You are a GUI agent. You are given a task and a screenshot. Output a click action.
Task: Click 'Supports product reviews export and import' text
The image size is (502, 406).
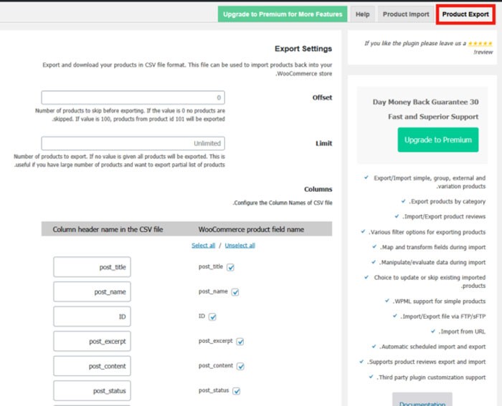[426, 362]
